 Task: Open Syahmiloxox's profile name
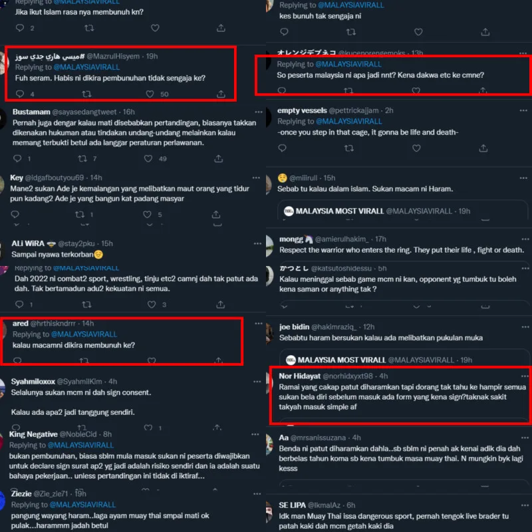[x=33, y=381]
